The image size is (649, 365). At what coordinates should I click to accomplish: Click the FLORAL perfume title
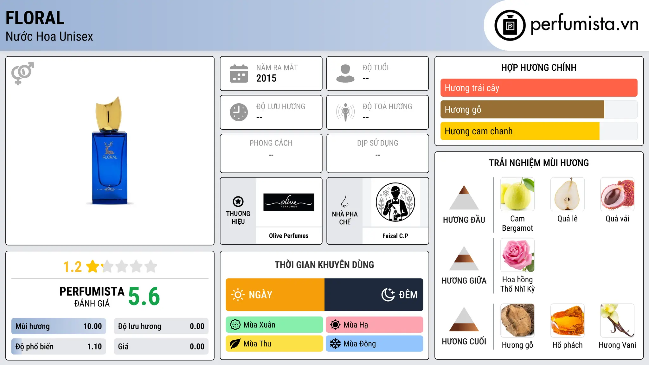point(35,18)
